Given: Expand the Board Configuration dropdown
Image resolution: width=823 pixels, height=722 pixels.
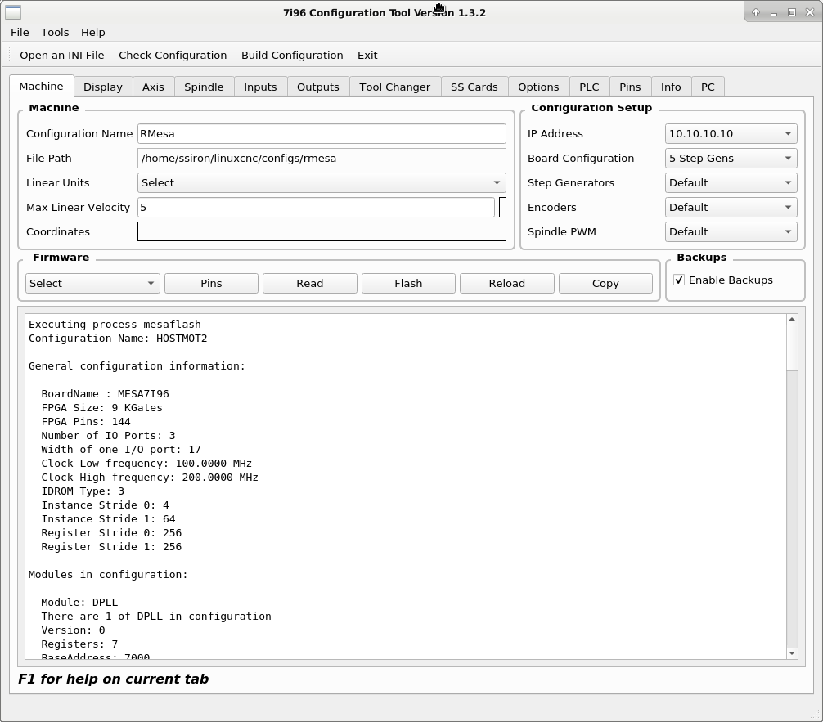Looking at the screenshot, I should [731, 158].
